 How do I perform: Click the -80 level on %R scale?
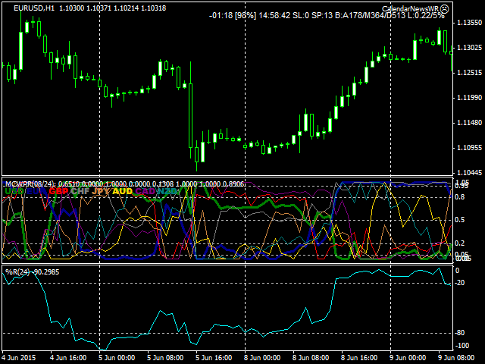pos(460,333)
